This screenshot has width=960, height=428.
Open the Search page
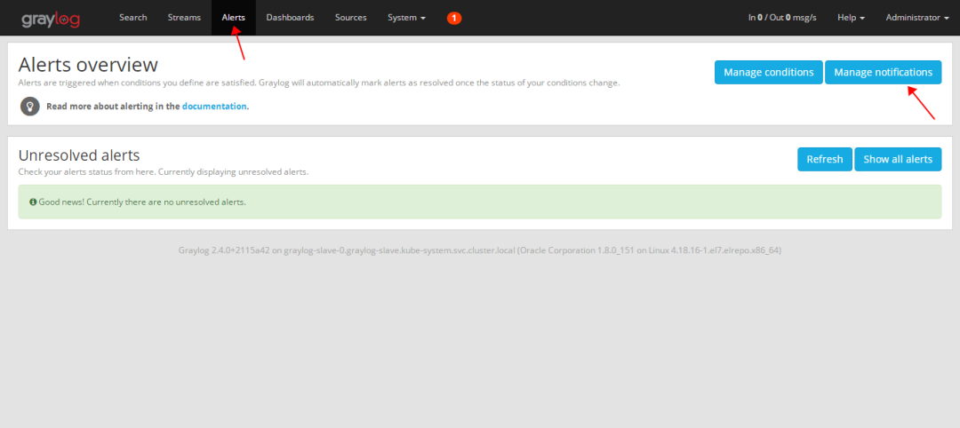pos(132,18)
